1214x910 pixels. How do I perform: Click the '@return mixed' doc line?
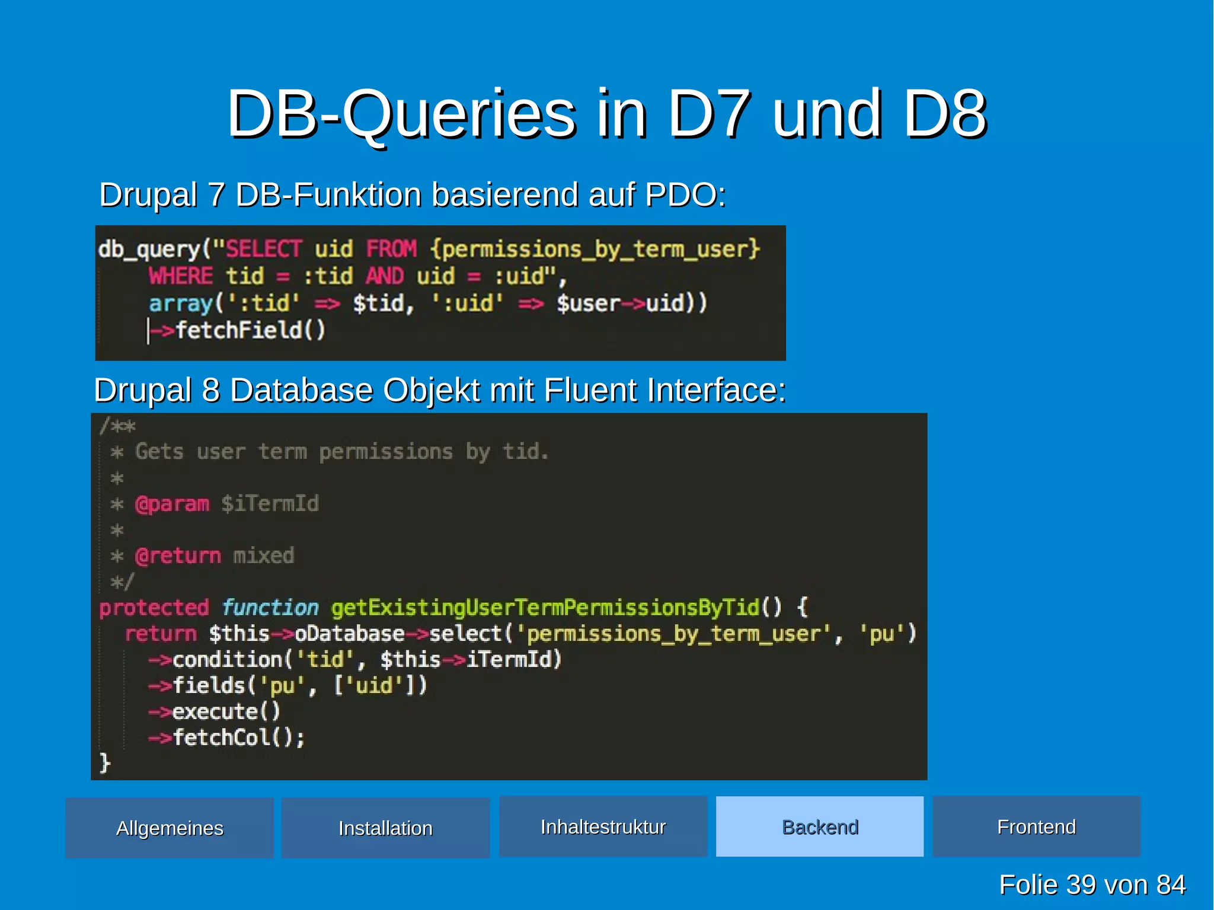click(215, 556)
